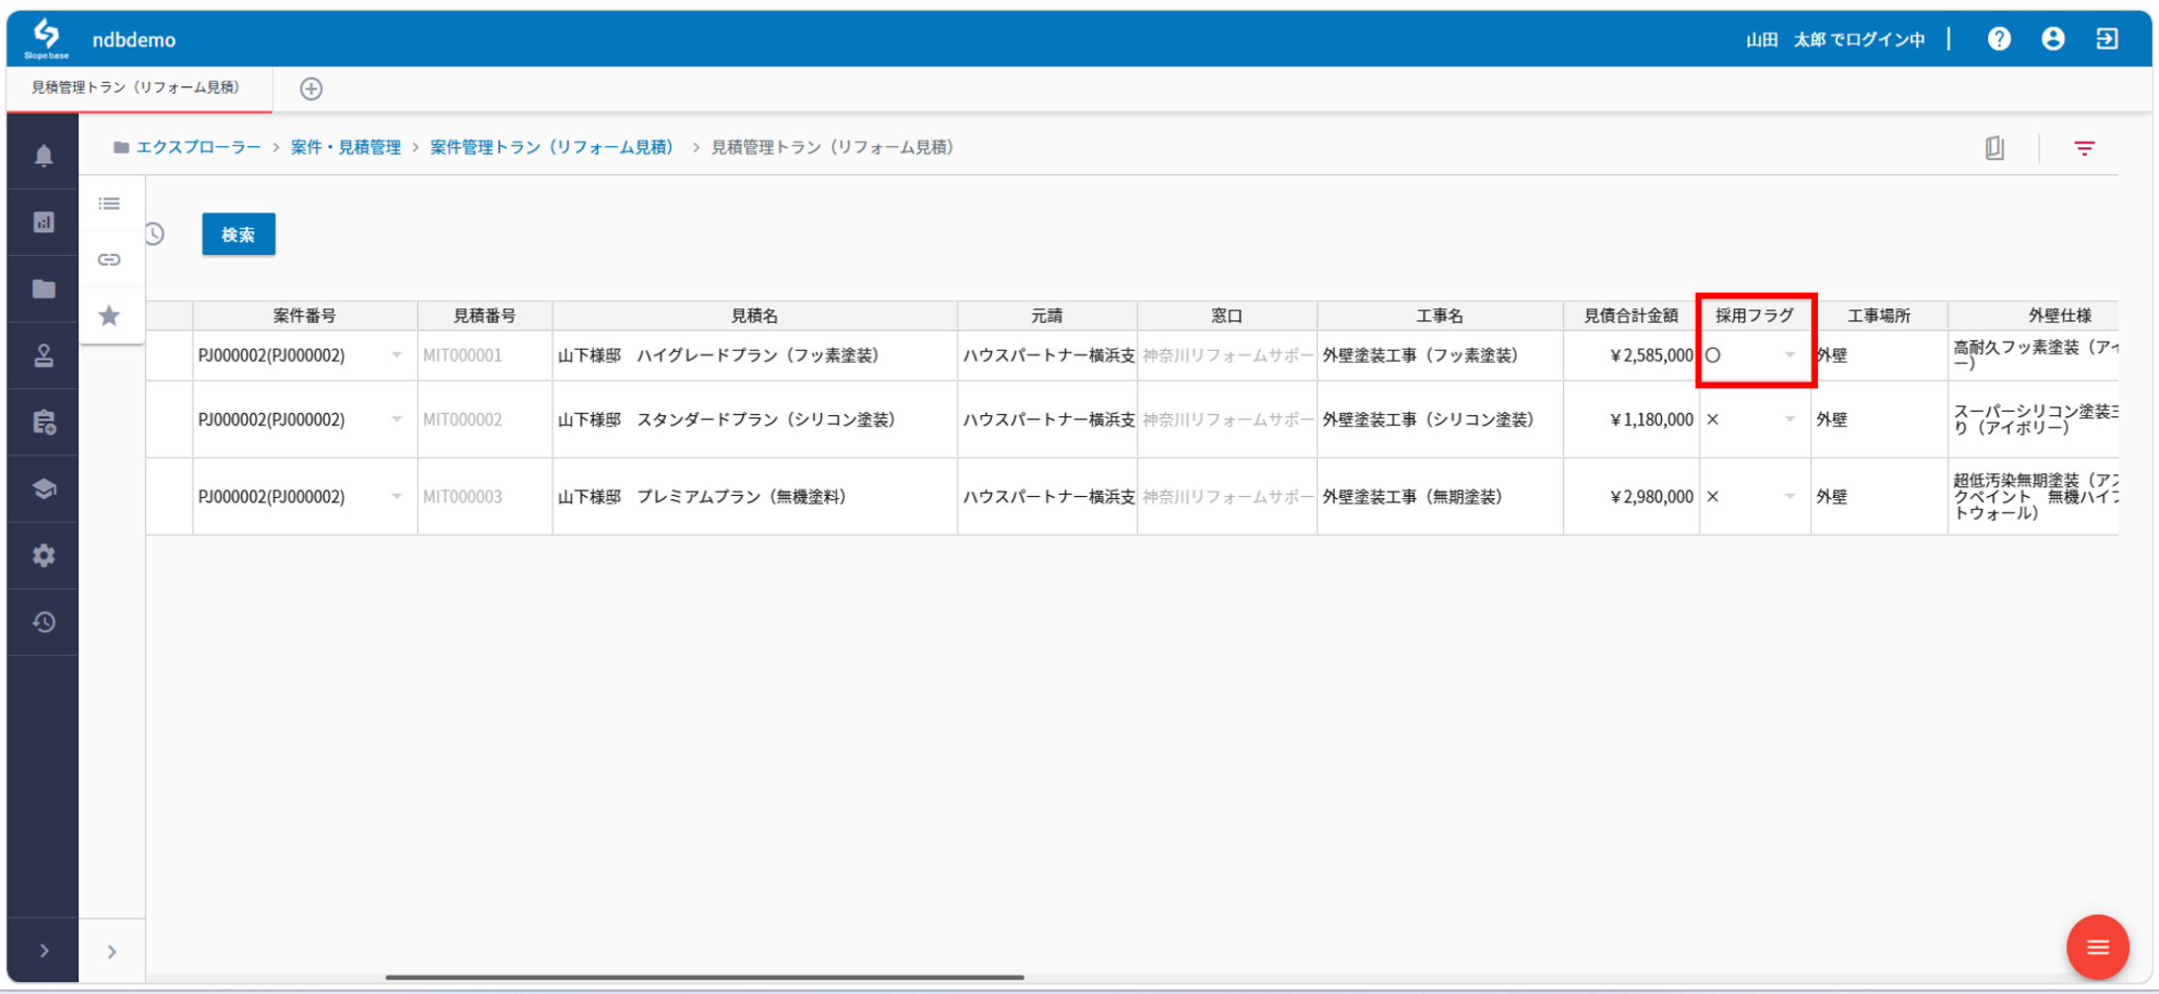The image size is (2159, 994).
Task: Open the dashboard chart icon
Action: [x=43, y=221]
